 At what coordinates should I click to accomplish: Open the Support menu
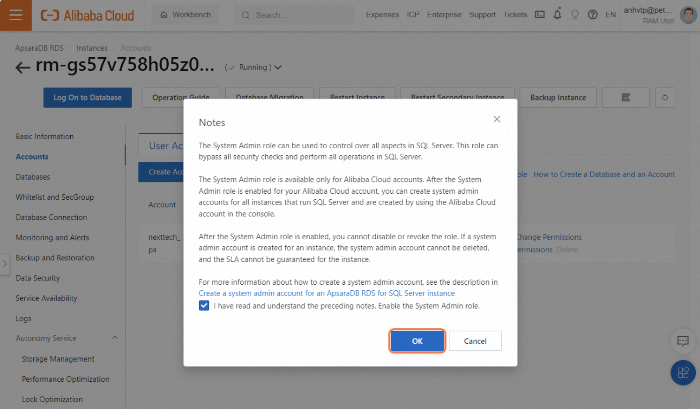[482, 15]
